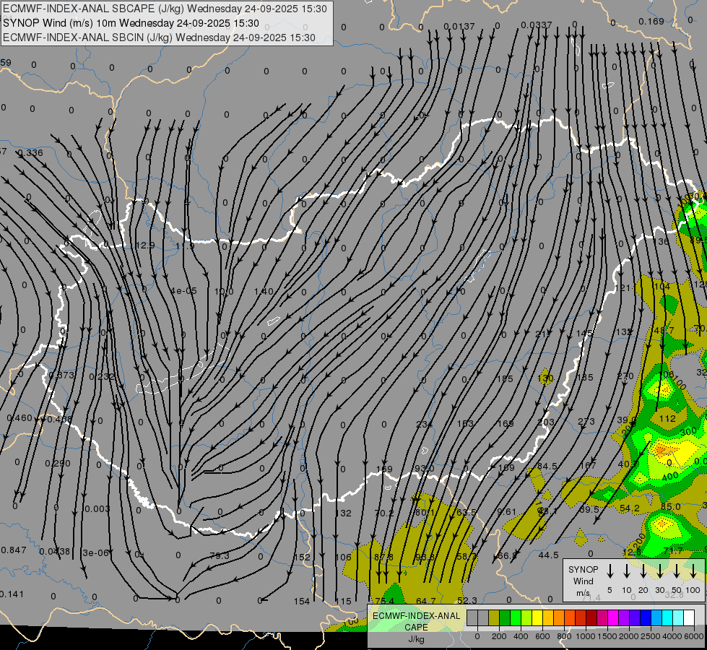The width and height of the screenshot is (707, 650).
Task: Pick the yellow-green swatch in CAPE bar
Action: [526, 618]
